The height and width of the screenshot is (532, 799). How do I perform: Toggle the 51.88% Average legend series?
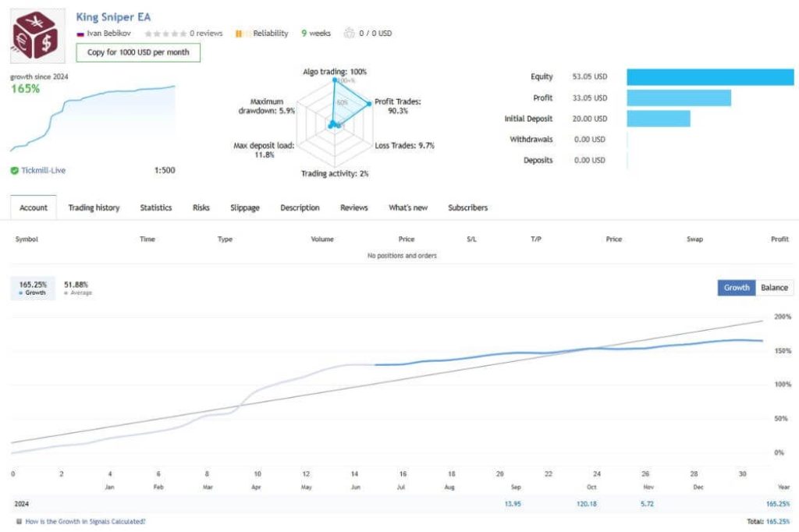[x=77, y=288]
